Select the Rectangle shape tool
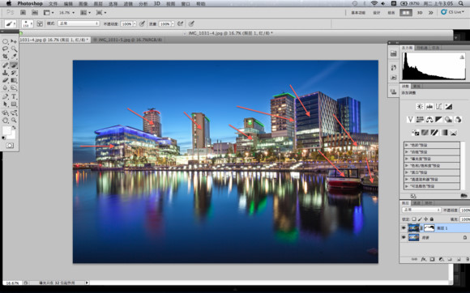 point(14,104)
